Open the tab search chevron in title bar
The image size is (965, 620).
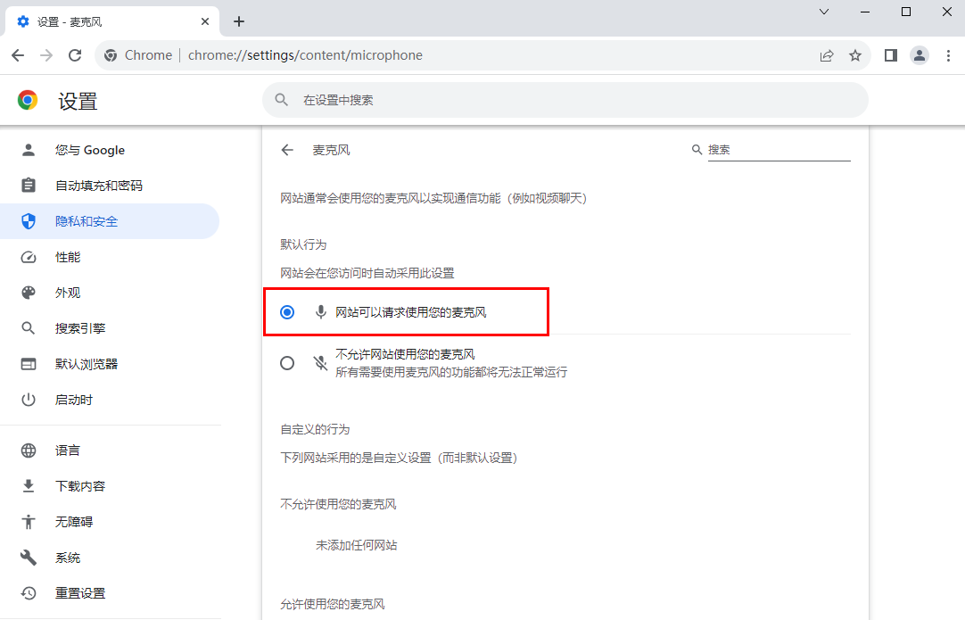coord(824,12)
